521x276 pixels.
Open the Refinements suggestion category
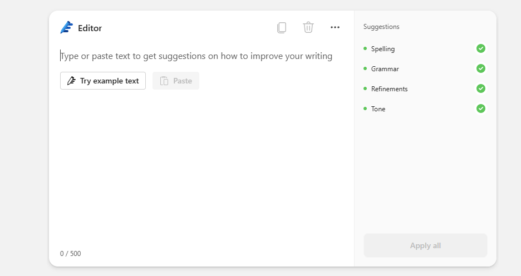(389, 89)
